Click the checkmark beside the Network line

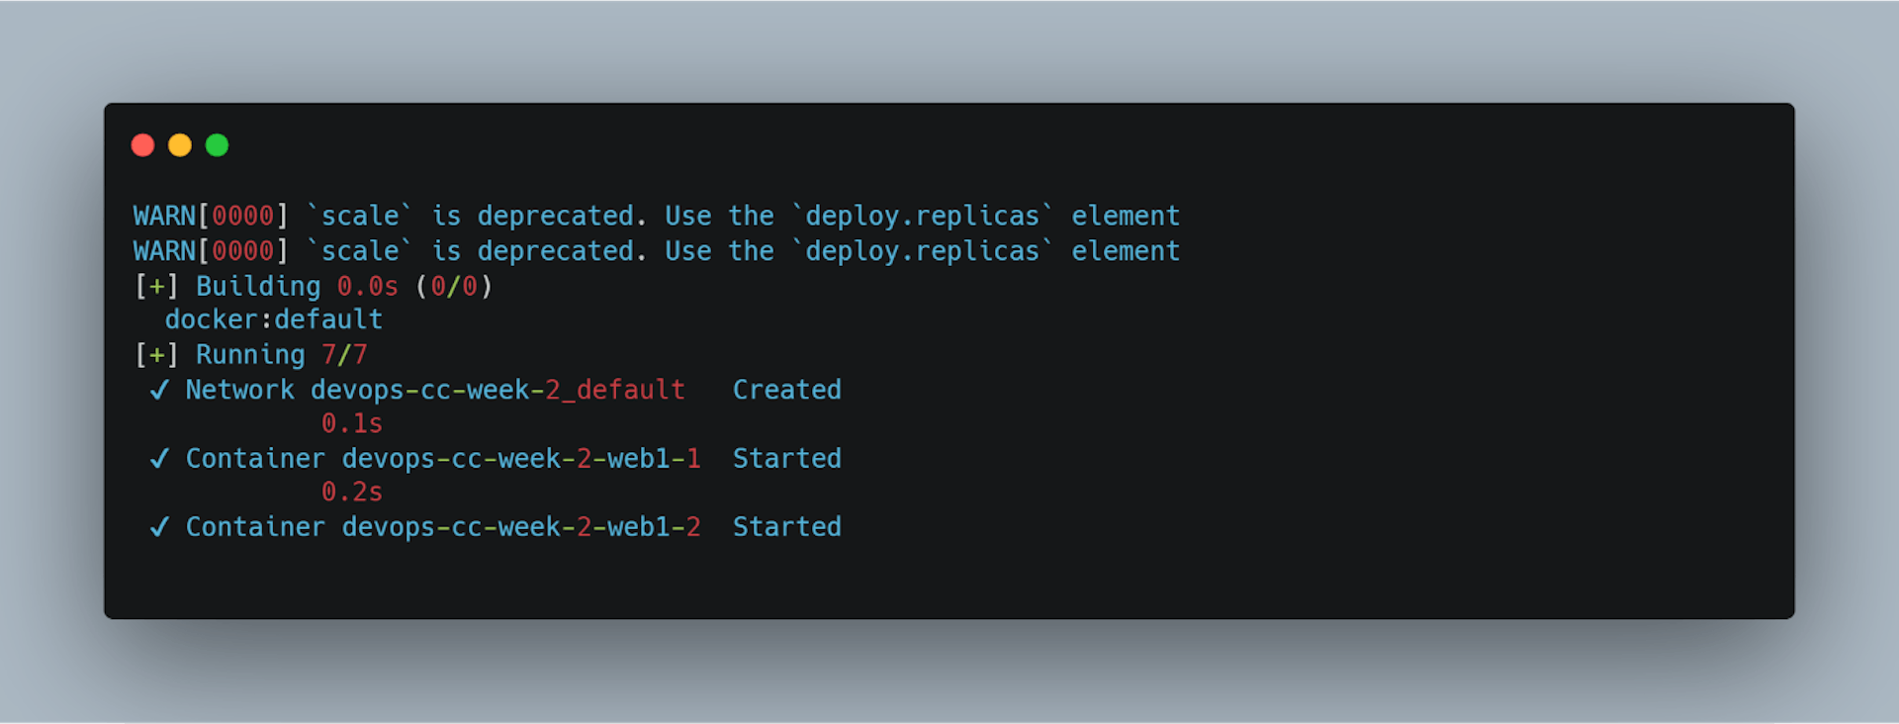coord(158,391)
